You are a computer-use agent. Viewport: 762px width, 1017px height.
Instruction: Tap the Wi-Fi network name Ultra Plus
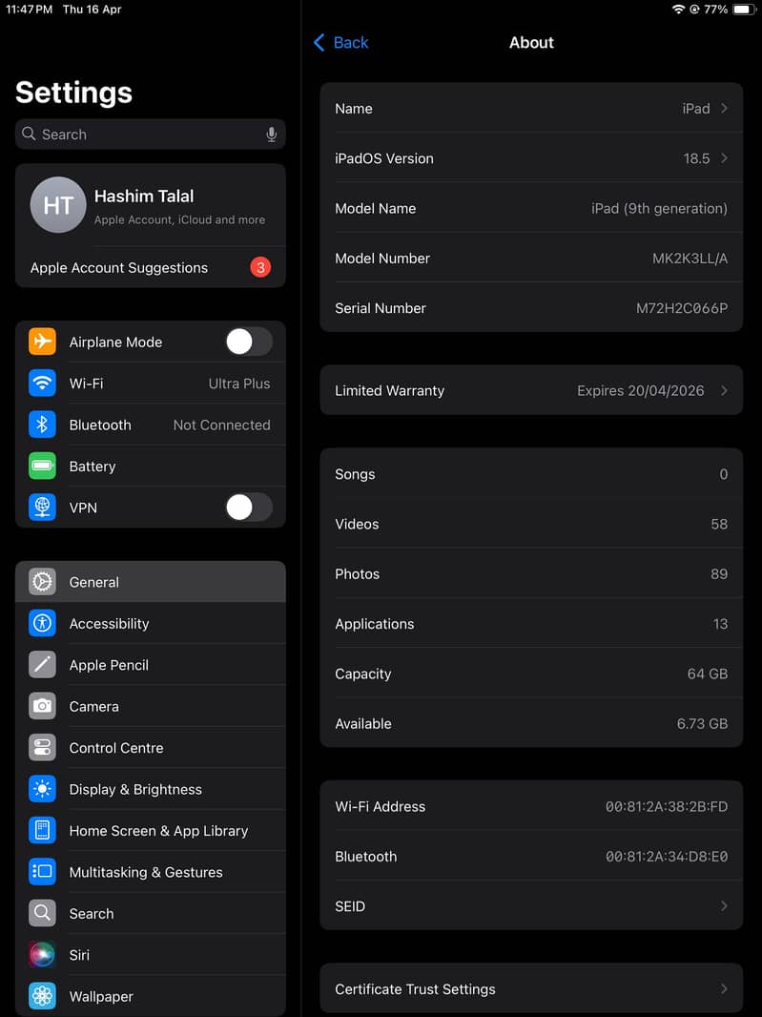tap(238, 384)
